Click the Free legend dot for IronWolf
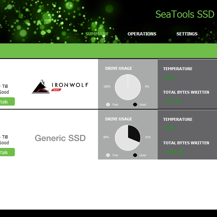Screen dimensions: 217x217 pyautogui.click(x=108, y=105)
